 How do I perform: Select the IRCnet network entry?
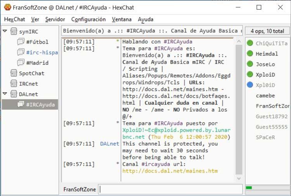[28, 84]
